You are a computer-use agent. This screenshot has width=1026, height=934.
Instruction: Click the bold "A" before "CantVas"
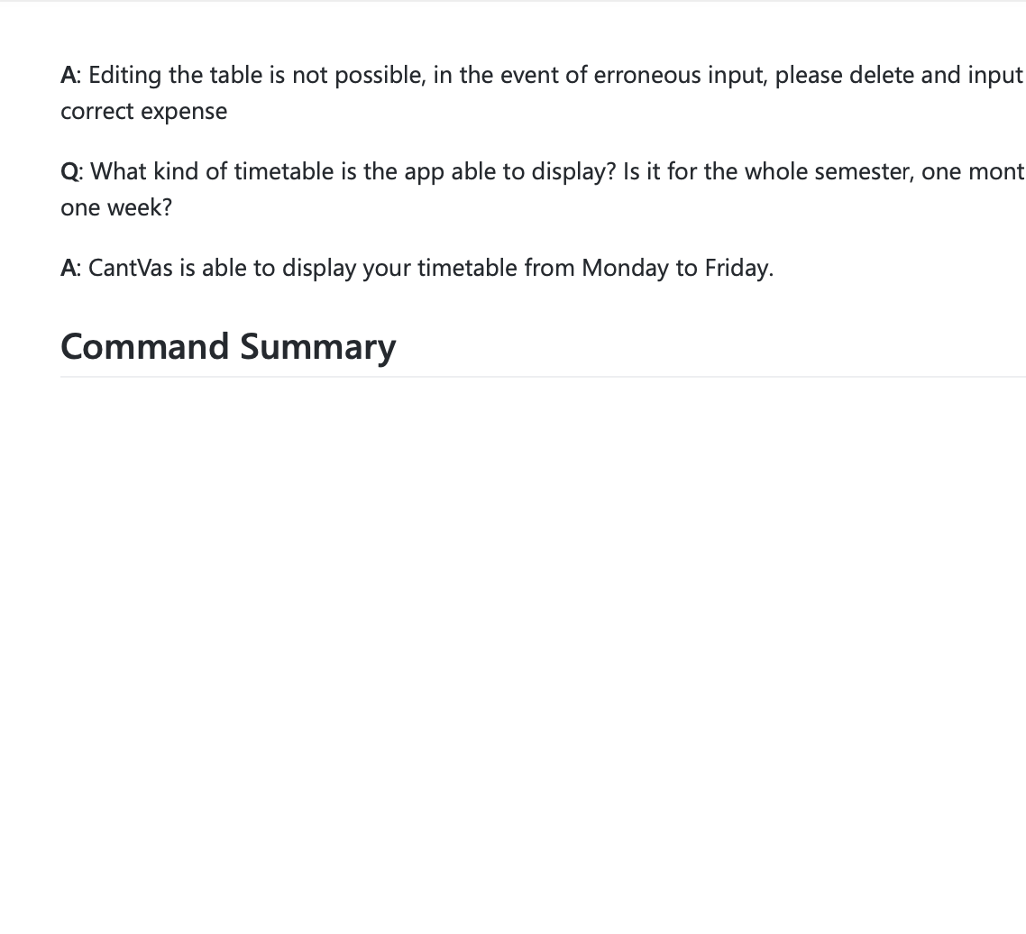69,268
